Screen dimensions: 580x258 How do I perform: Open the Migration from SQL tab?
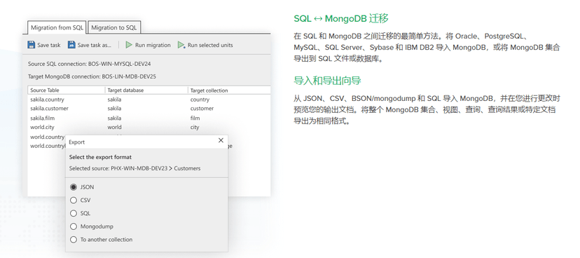click(57, 27)
